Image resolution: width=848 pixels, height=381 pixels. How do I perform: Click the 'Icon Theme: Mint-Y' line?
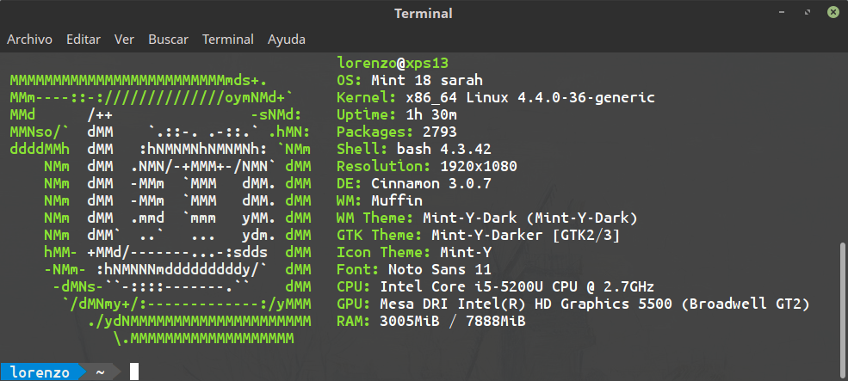pos(414,252)
